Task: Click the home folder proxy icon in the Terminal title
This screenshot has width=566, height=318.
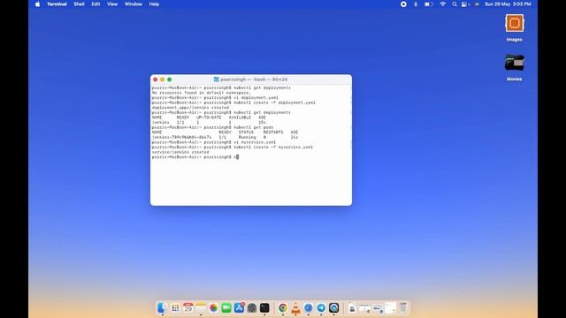Action: (216, 79)
